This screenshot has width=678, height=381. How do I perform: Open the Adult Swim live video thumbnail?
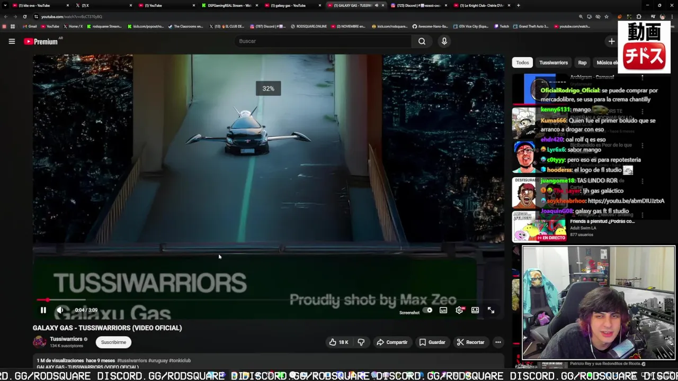pyautogui.click(x=539, y=226)
